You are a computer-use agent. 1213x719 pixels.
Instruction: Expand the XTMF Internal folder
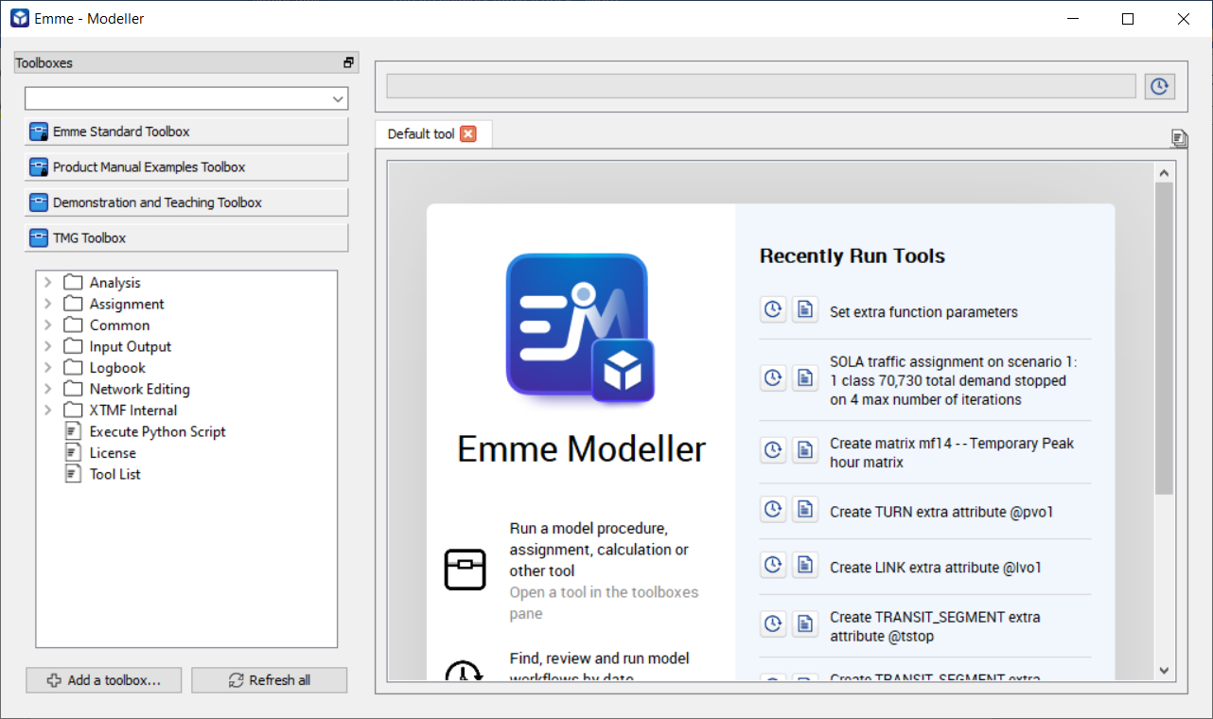click(x=48, y=410)
